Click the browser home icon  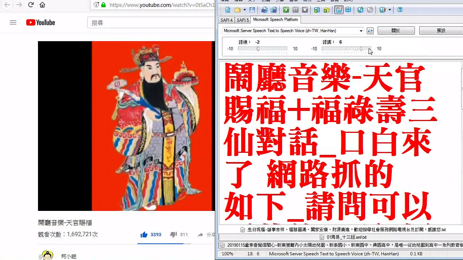42,5
